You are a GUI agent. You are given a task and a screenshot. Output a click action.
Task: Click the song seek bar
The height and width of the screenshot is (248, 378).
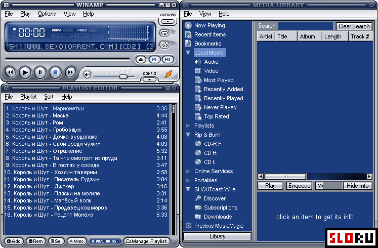coord(67,59)
